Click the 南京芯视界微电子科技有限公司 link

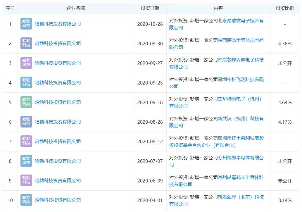tap(241, 60)
